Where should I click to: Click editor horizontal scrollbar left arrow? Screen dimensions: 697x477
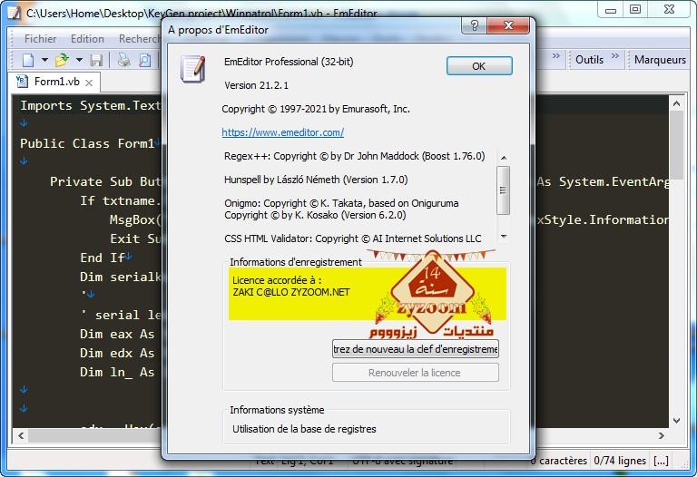tap(21, 435)
